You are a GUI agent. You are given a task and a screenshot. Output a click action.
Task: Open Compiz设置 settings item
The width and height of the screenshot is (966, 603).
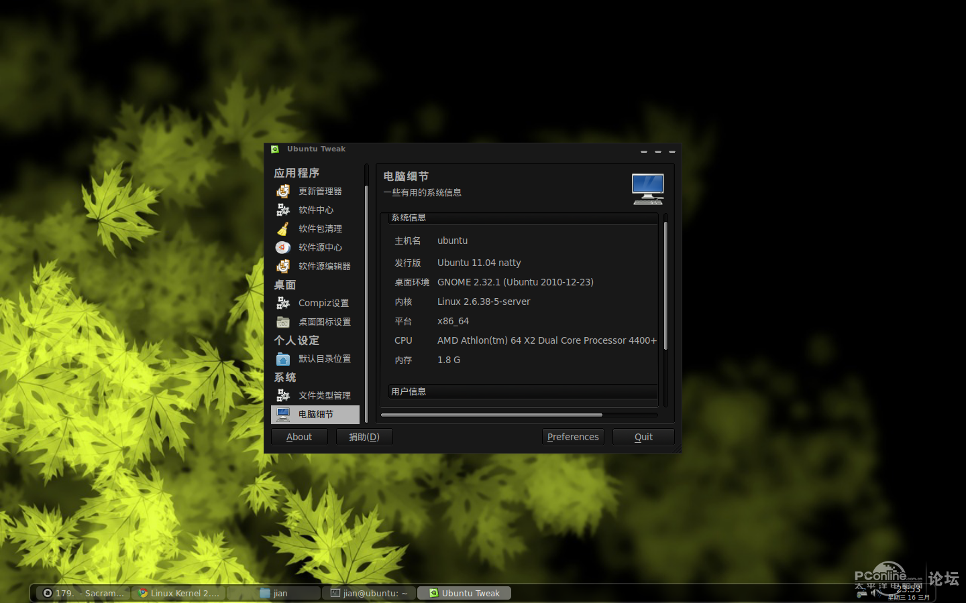coord(315,304)
